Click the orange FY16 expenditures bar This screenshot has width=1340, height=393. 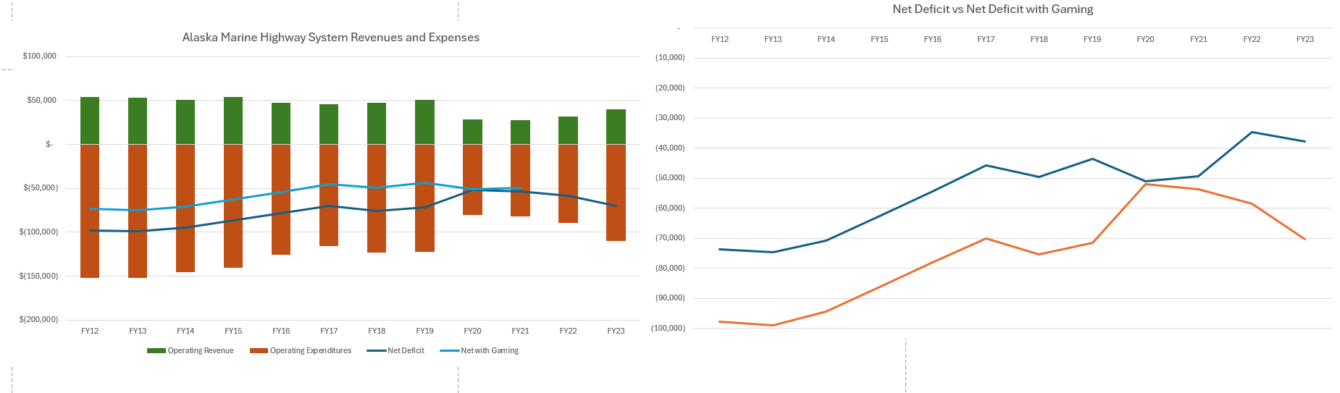tap(281, 199)
